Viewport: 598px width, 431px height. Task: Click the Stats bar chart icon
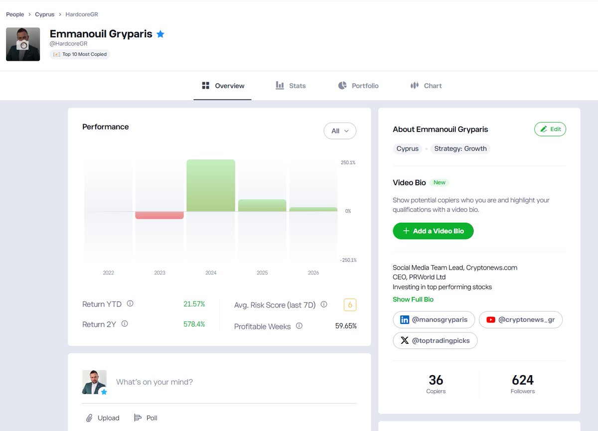[280, 86]
